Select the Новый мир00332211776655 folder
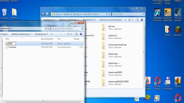The width and height of the screenshot is (184, 103). [115, 83]
